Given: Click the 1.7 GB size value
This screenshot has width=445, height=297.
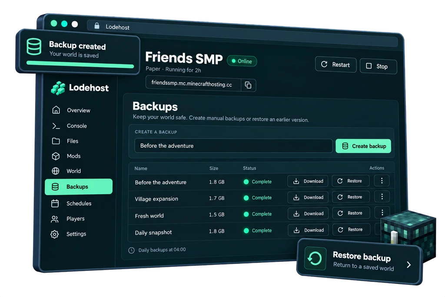Looking at the screenshot, I should point(216,198).
